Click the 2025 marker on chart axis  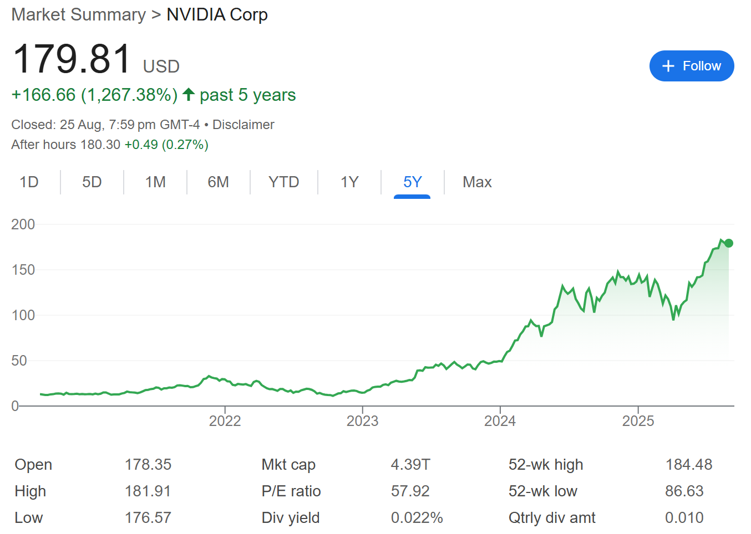click(x=638, y=421)
